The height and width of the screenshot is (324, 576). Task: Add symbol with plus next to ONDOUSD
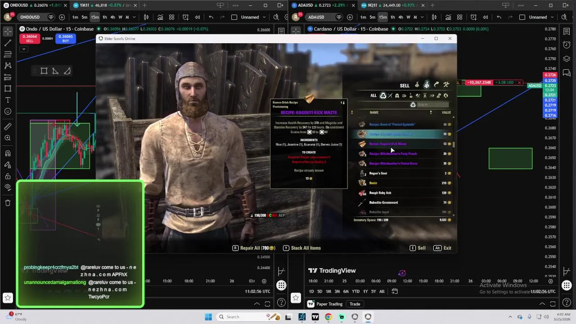point(62,17)
